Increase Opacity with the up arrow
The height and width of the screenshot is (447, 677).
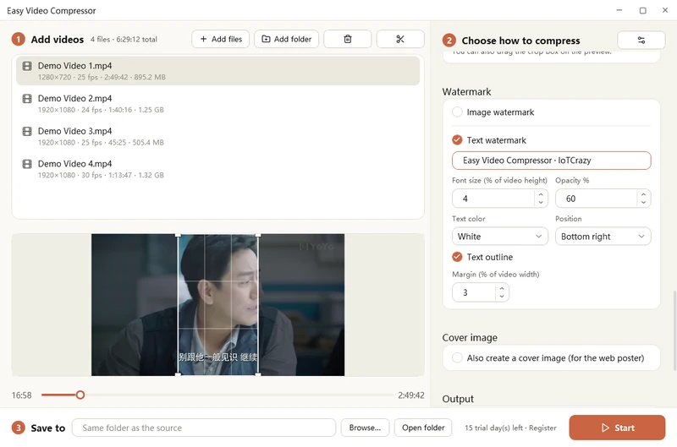[643, 194]
